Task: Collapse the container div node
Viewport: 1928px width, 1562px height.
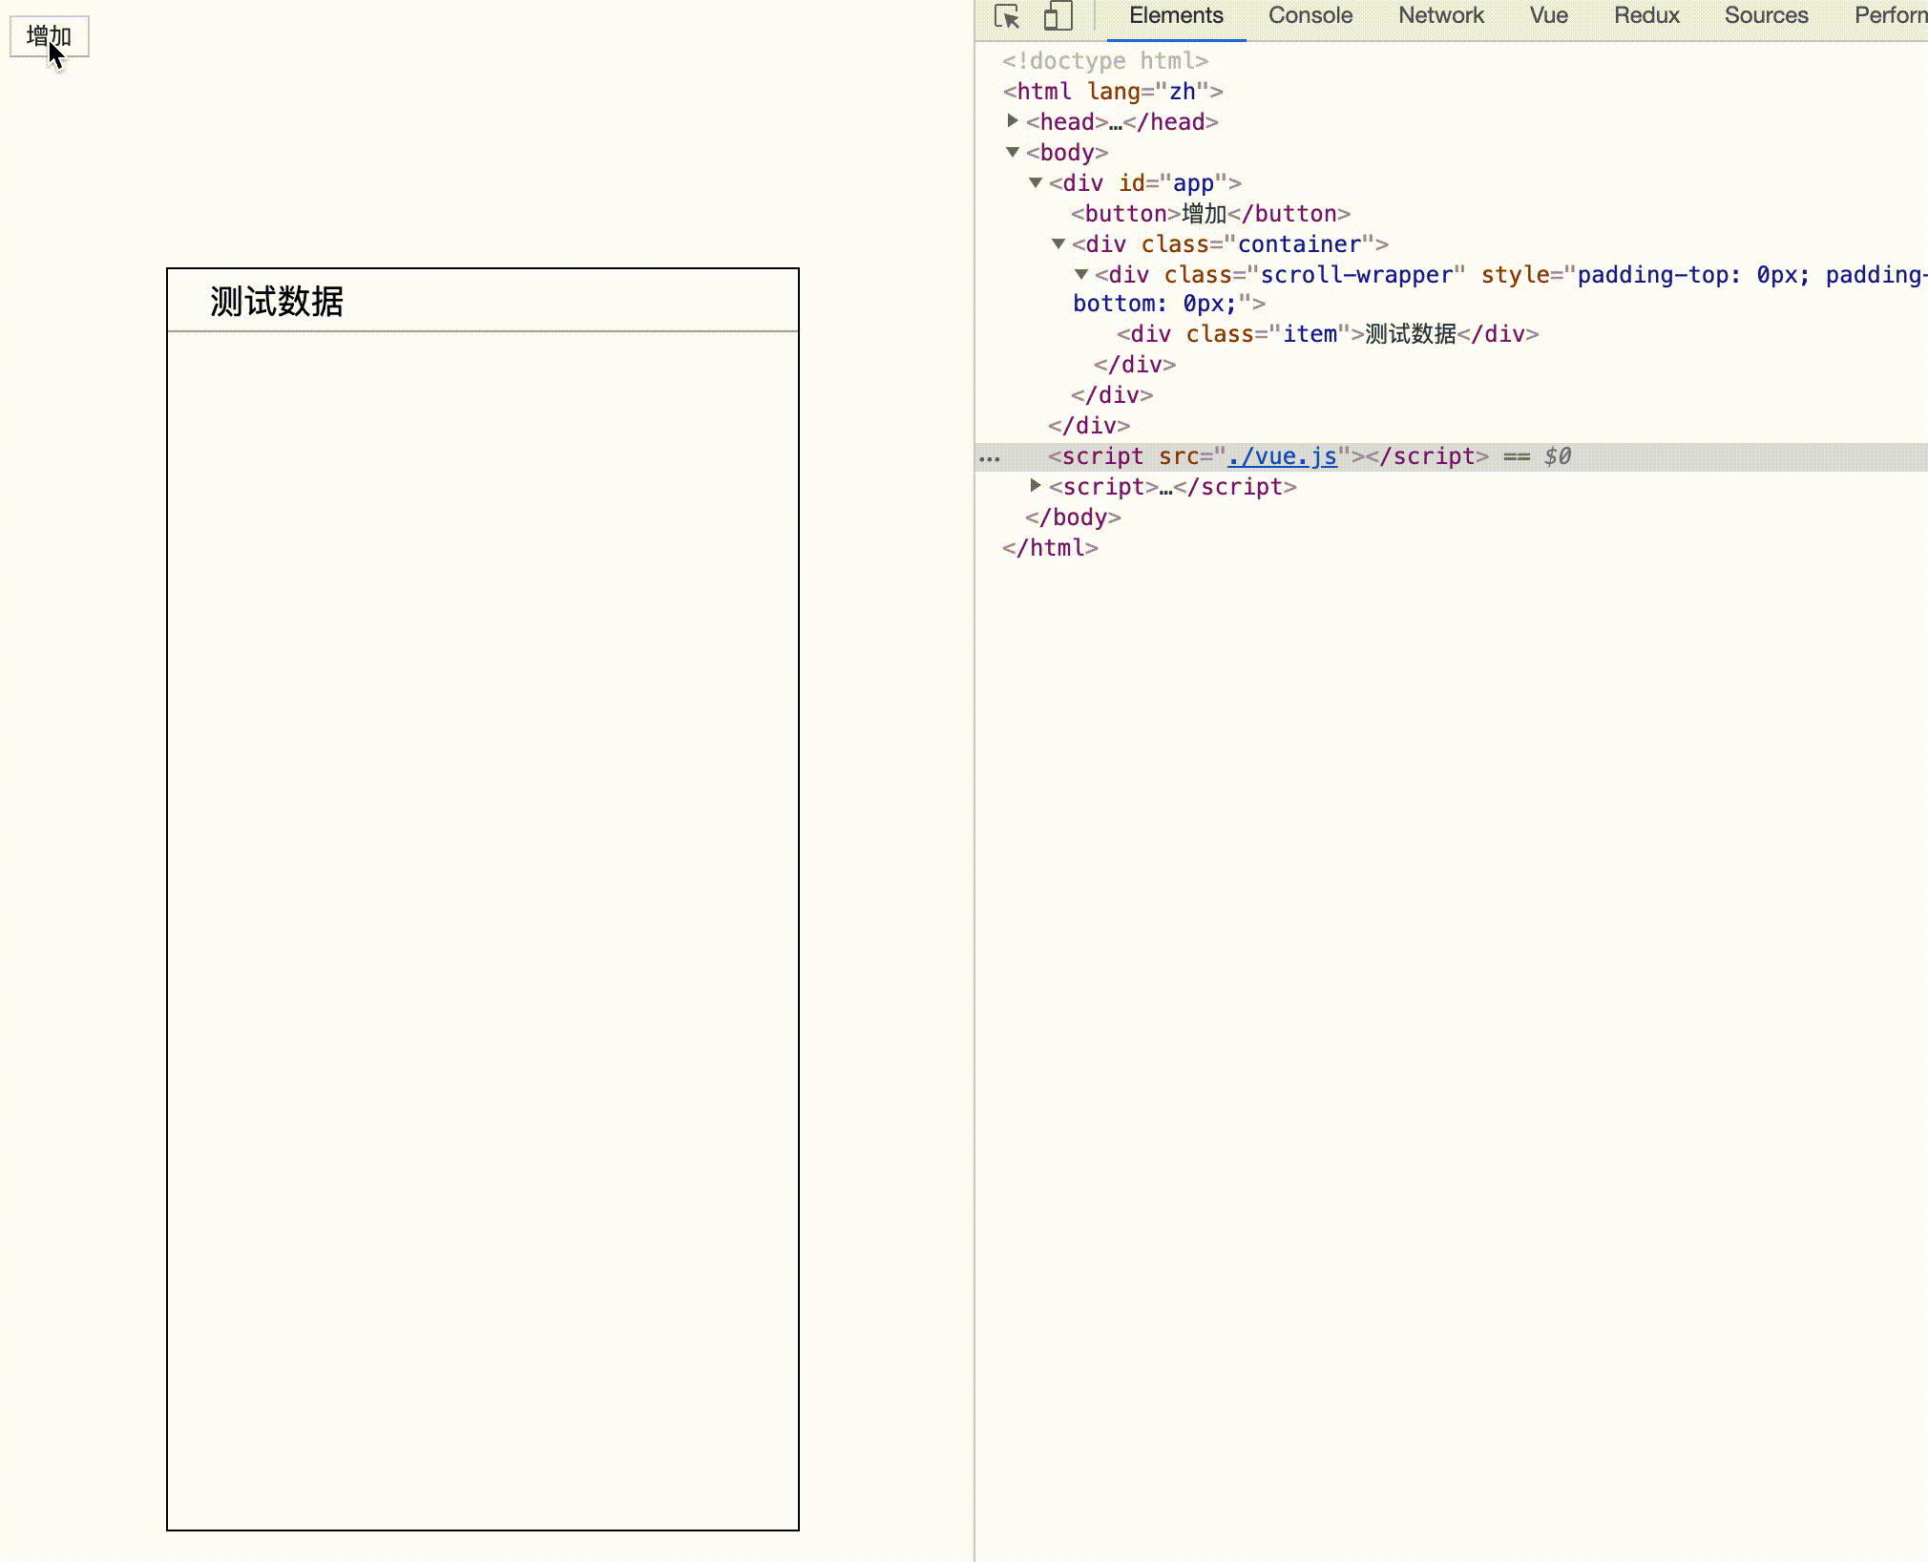Action: (1058, 243)
